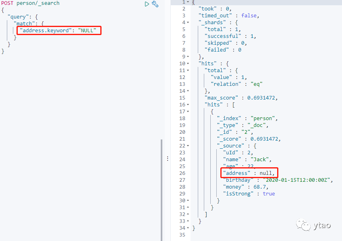The height and width of the screenshot is (241, 342).
Task: Collapse the "_shards" block at line 4
Action: [x=188, y=23]
